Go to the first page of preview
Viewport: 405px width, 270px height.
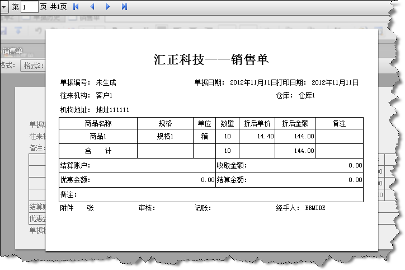pyautogui.click(x=76, y=7)
